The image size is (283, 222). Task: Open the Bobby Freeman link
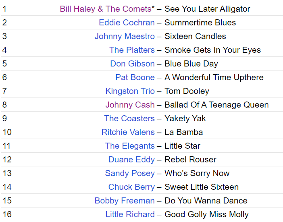coord(125,201)
